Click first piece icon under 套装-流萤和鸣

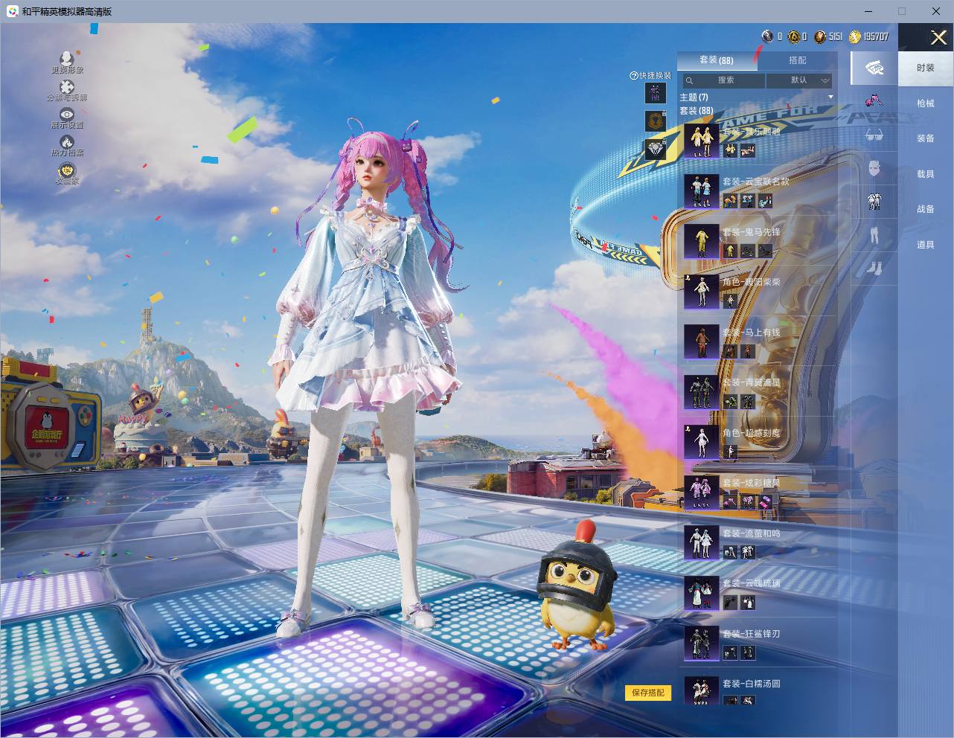click(x=730, y=552)
